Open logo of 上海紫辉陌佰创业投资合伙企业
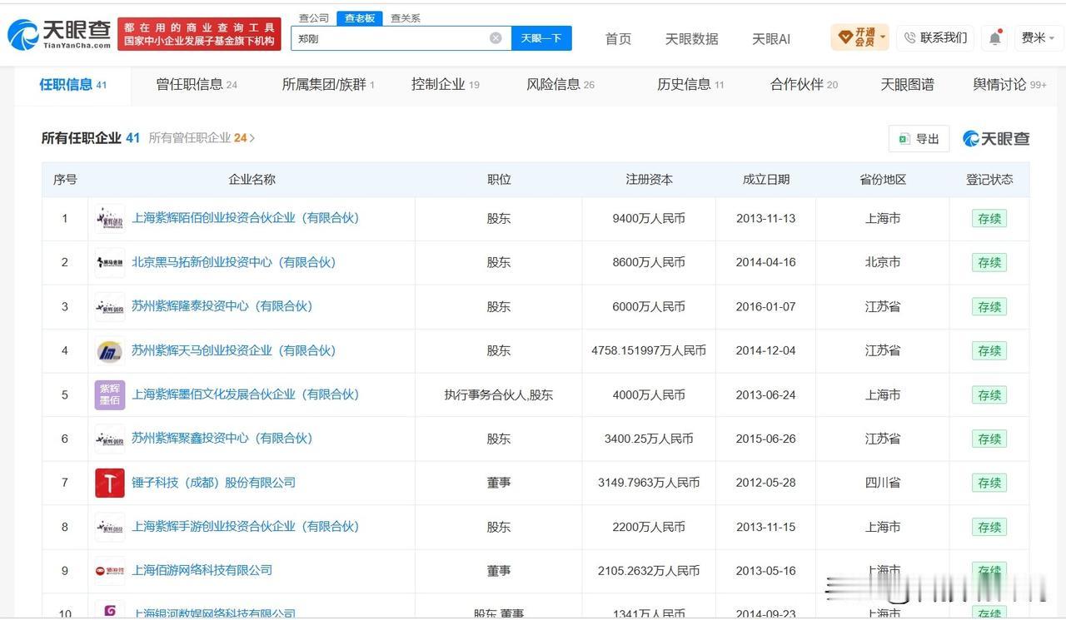 110,219
